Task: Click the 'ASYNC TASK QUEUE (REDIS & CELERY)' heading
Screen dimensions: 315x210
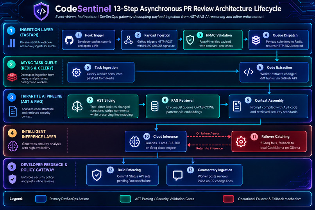Action: coord(38,65)
